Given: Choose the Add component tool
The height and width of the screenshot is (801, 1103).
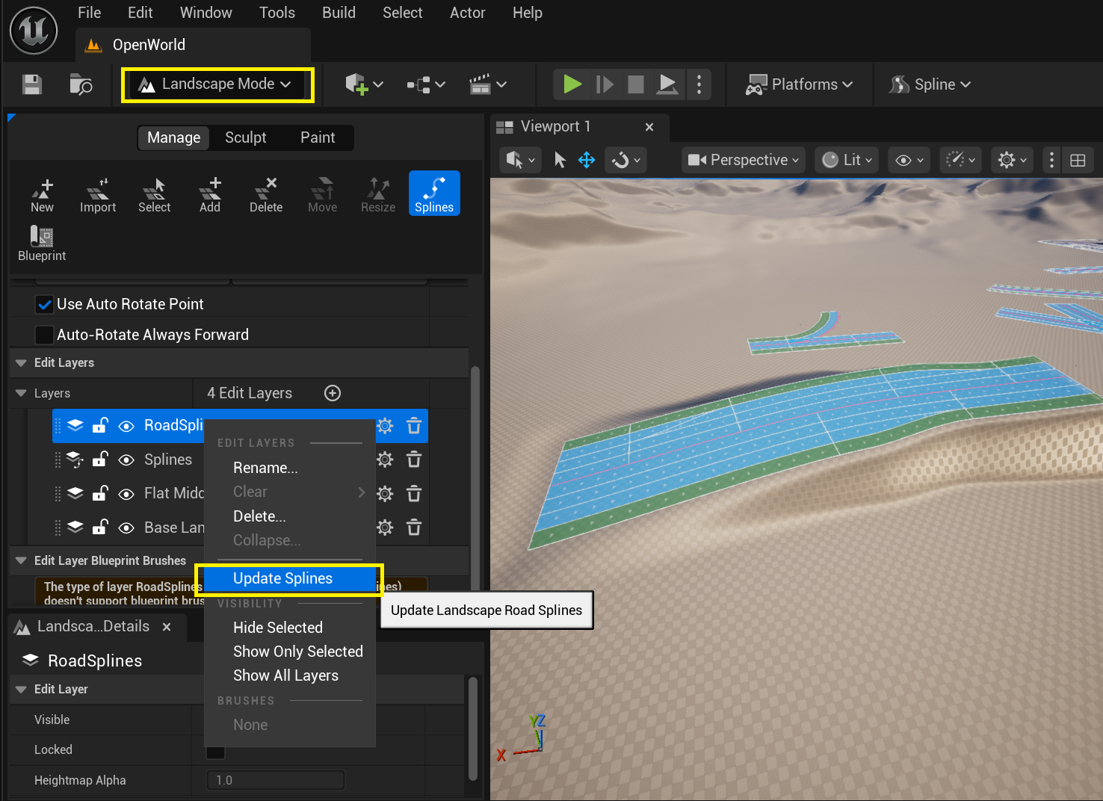Looking at the screenshot, I should coord(210,195).
